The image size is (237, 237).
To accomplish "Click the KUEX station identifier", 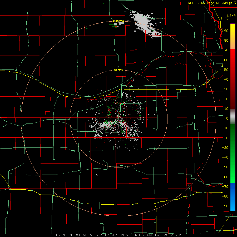I will 140,235.
